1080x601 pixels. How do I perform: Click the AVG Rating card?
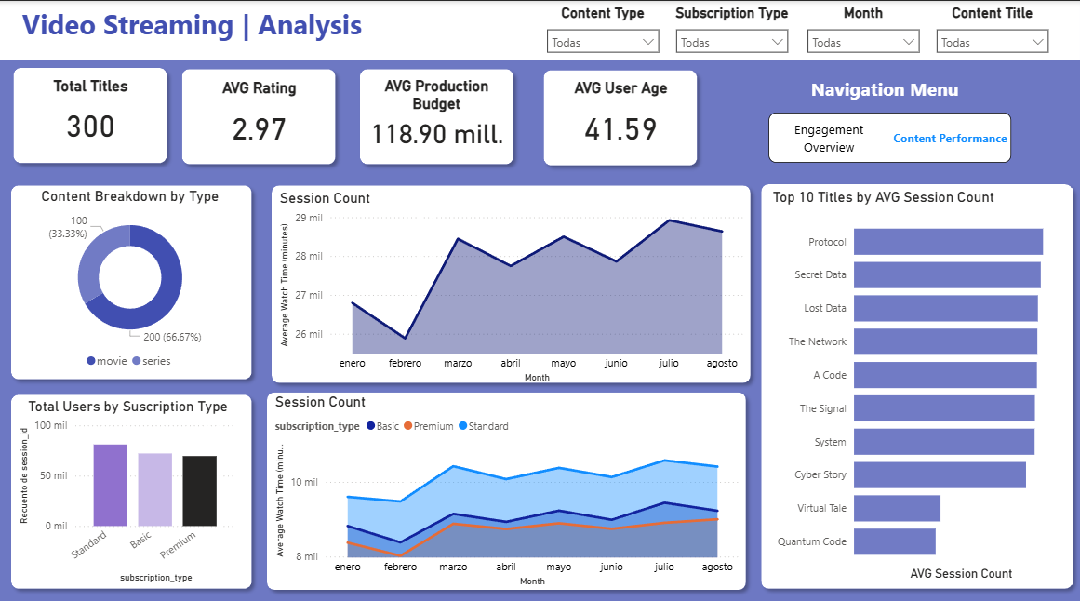point(259,114)
